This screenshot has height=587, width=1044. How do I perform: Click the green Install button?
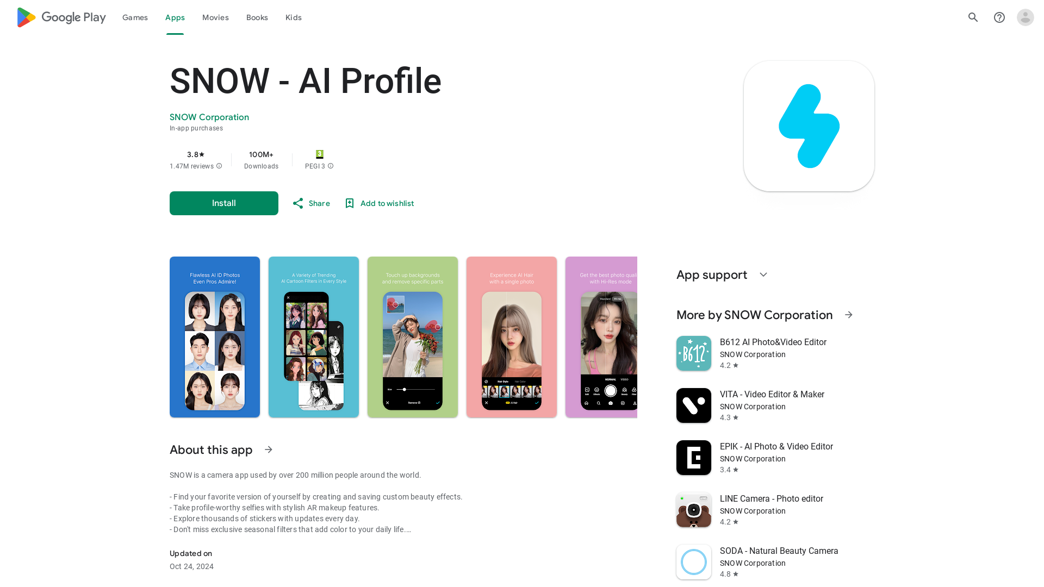pyautogui.click(x=224, y=203)
